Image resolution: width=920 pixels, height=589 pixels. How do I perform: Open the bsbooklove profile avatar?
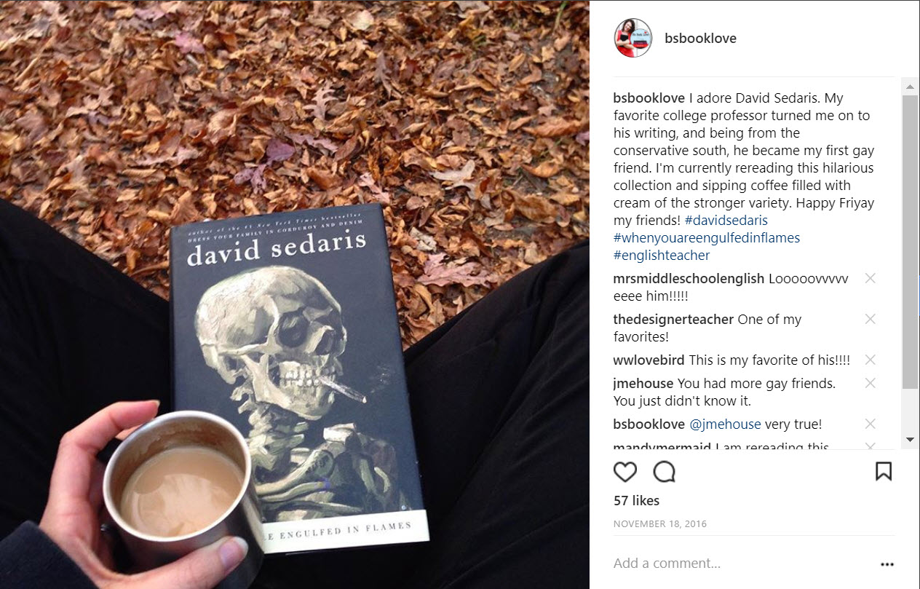[633, 38]
